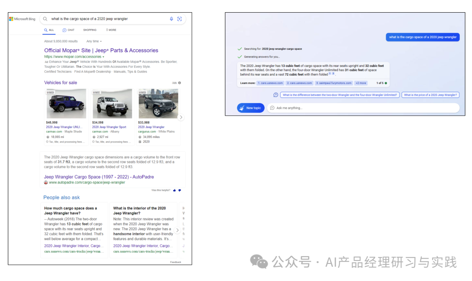Open Official Mopar Site Jeep Parts link

click(101, 51)
